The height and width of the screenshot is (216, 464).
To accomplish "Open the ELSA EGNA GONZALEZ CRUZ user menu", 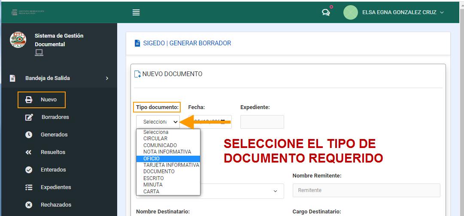I will (403, 12).
